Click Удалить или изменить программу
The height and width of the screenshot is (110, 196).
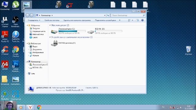point(77,20)
